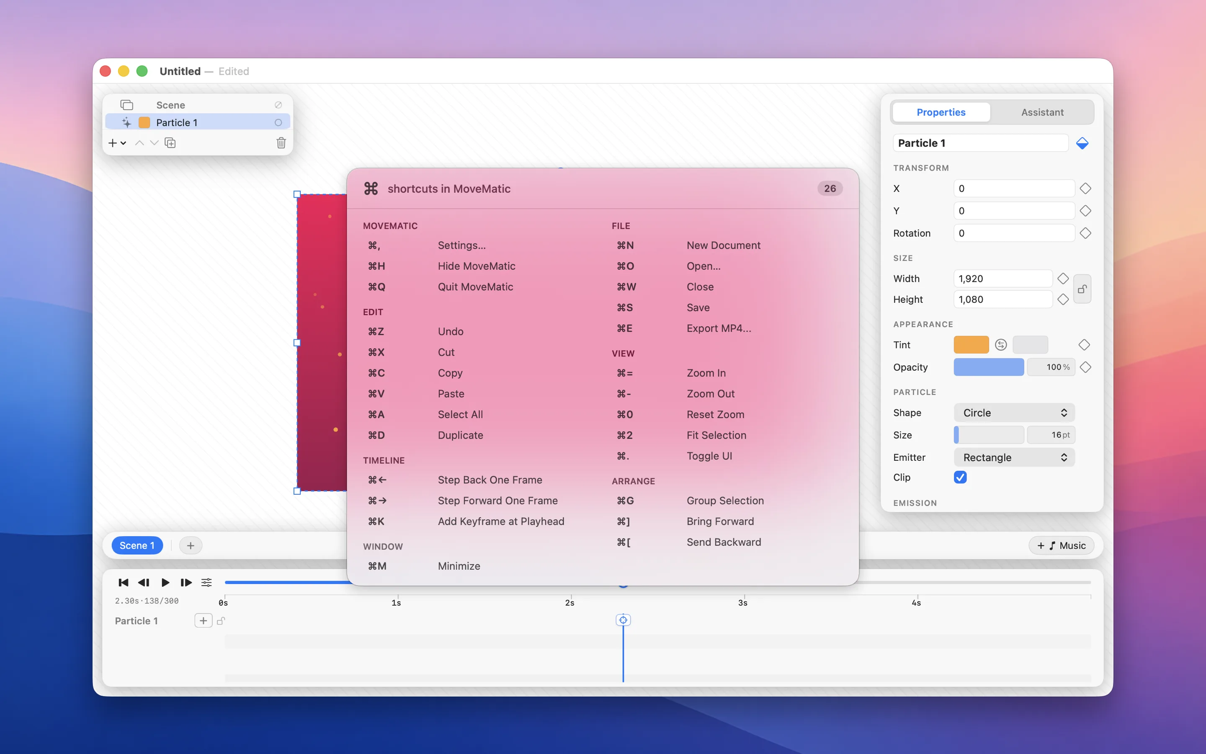Add keyframe track with Particle 1 plus button
The width and height of the screenshot is (1206, 754).
(203, 621)
